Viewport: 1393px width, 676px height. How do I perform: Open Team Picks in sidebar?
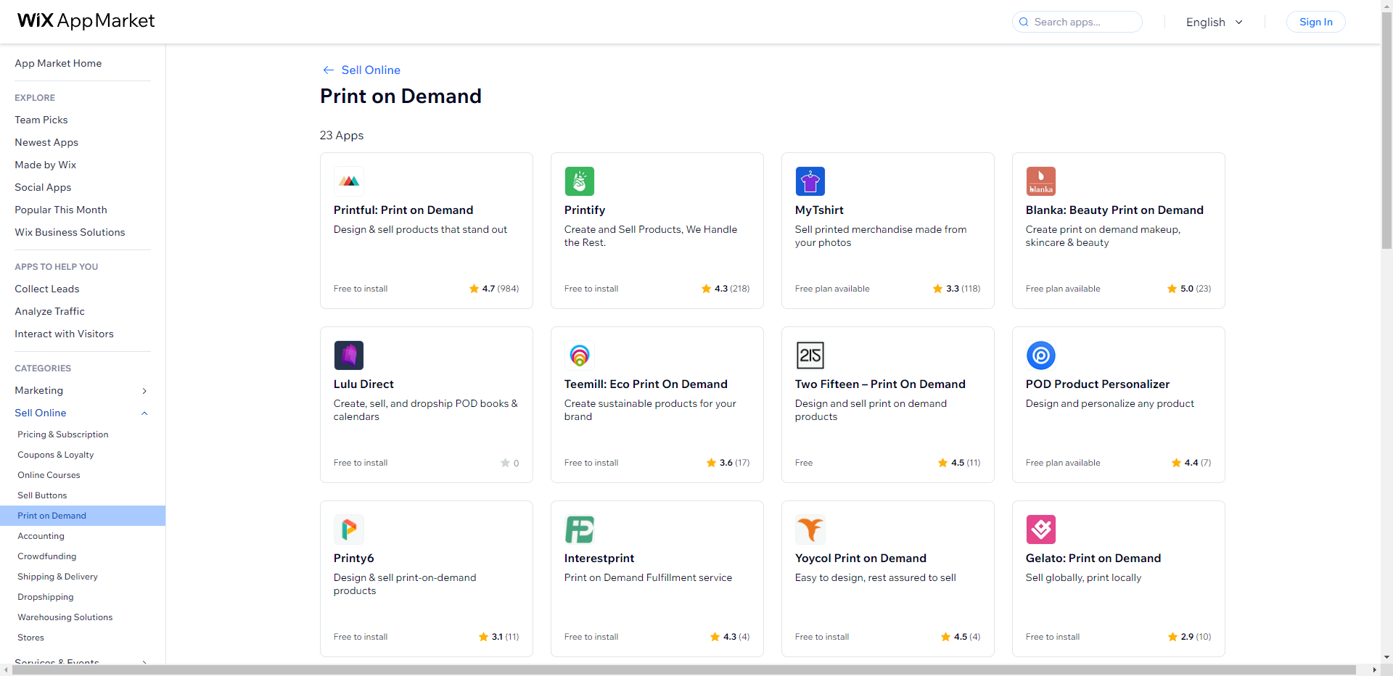pos(41,120)
